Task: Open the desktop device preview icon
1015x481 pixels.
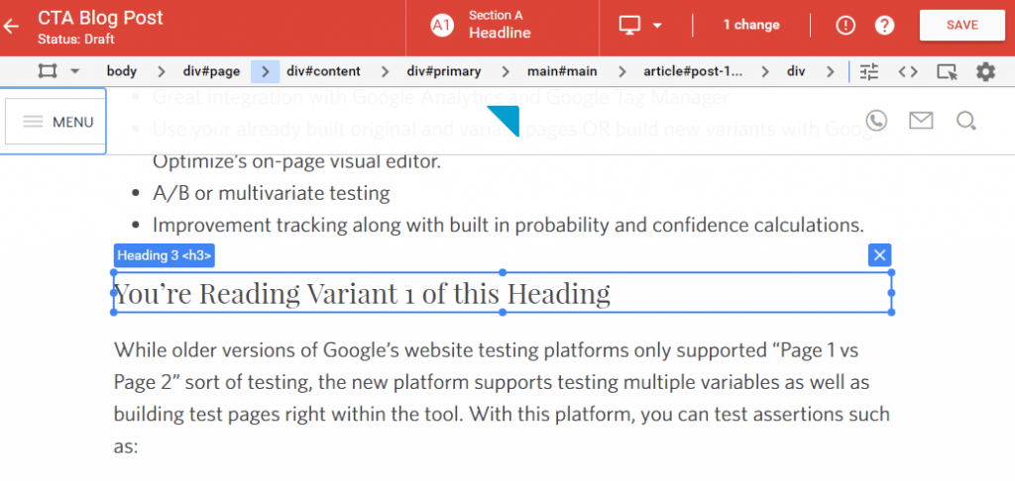Action: 629,25
